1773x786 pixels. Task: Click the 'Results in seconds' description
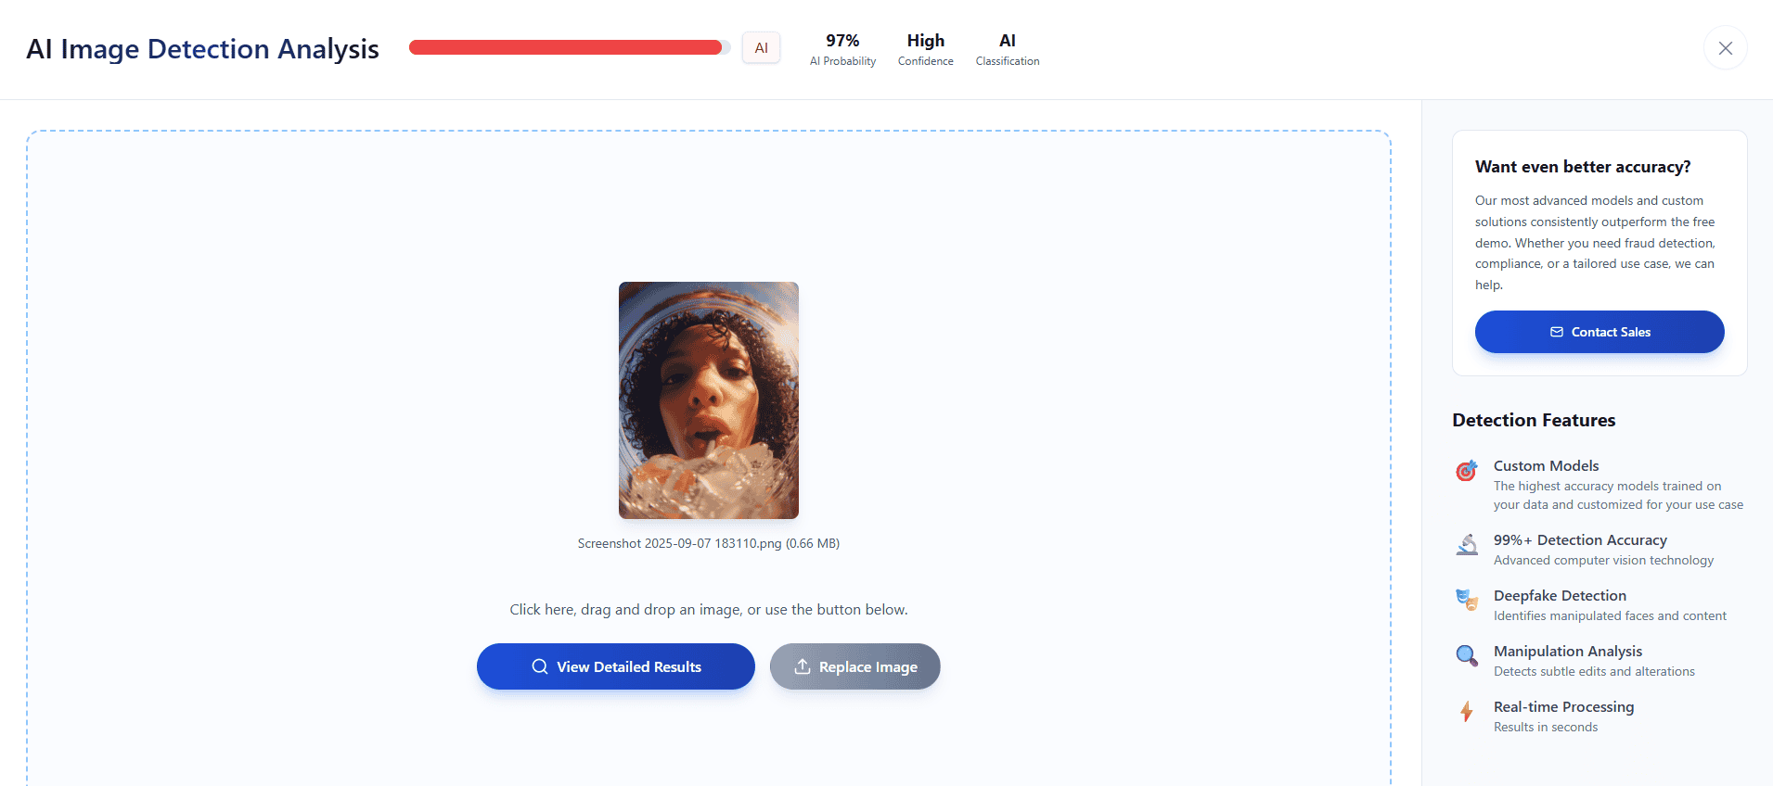click(1546, 727)
